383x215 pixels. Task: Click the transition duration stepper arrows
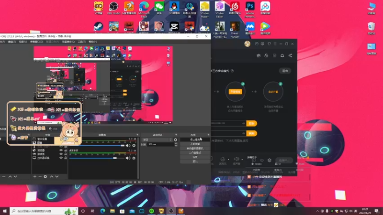[x=176, y=145]
